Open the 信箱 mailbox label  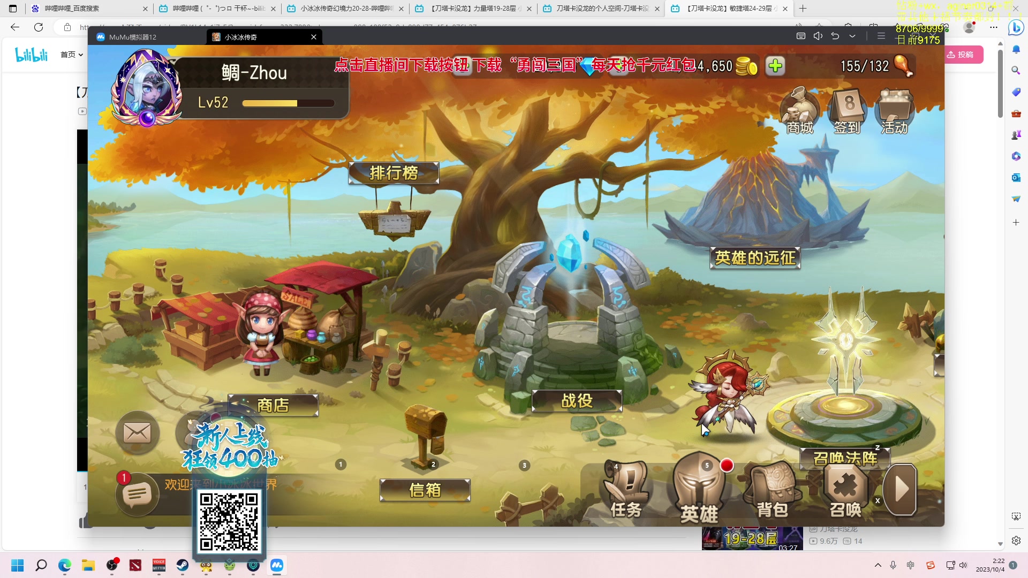pyautogui.click(x=425, y=490)
